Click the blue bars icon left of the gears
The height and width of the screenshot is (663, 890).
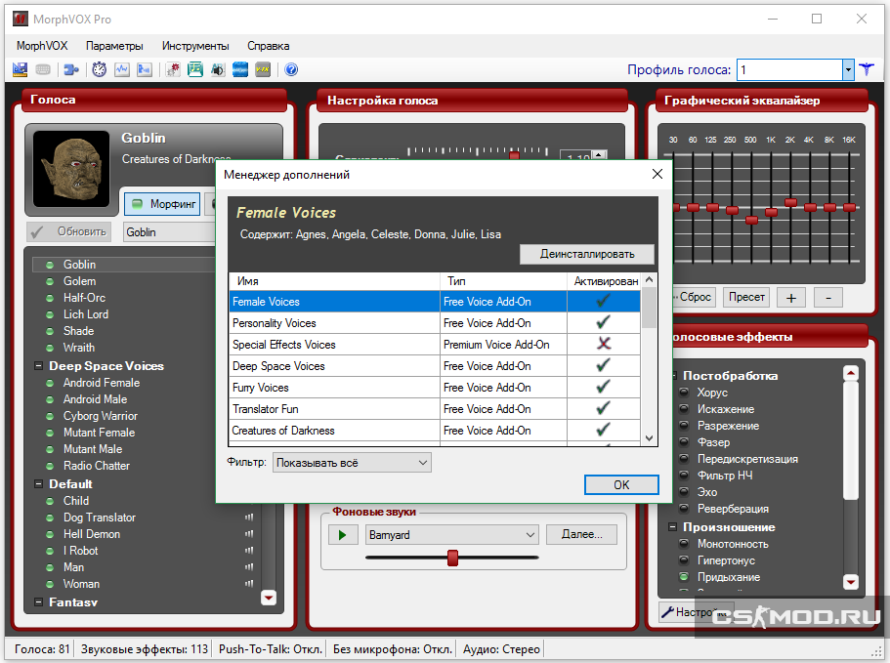(x=145, y=69)
